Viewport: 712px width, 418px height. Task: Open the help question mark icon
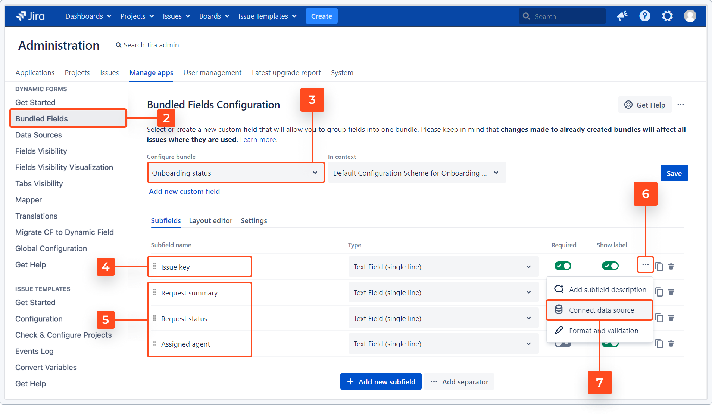tap(644, 16)
